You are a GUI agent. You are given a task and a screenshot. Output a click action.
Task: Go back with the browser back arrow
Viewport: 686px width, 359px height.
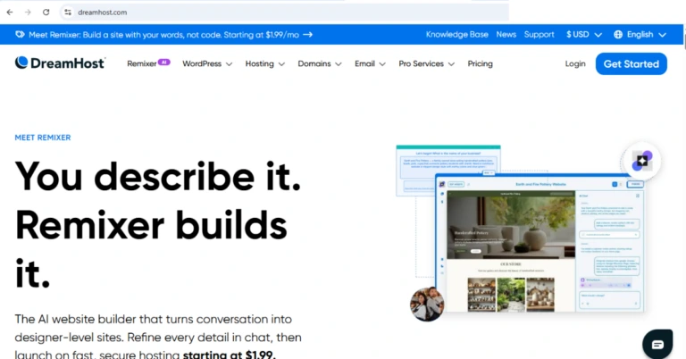(10, 13)
